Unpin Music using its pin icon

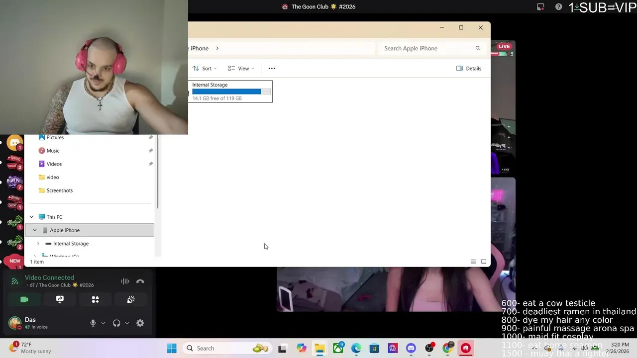(151, 151)
